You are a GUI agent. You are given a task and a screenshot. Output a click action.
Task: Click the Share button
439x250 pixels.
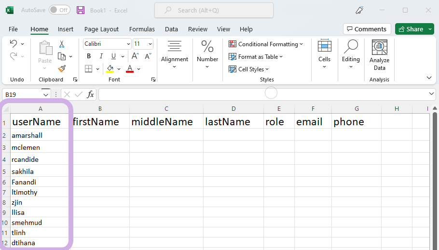click(411, 29)
